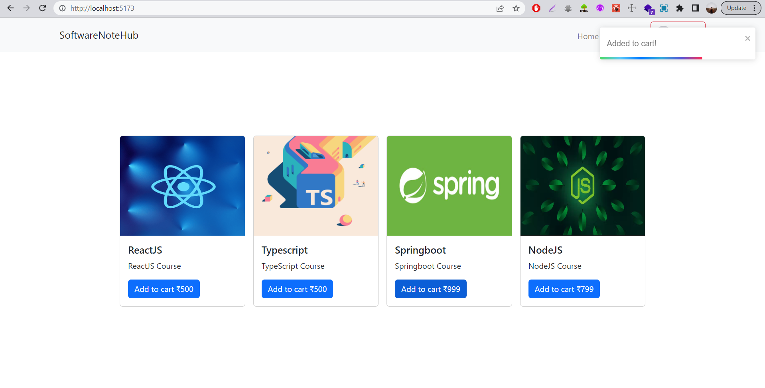
Task: Open the HTML tree extension icon
Action: coord(584,8)
